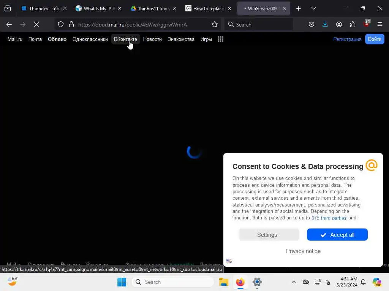Screen dimensions: 389x291
Task: Click taskbar Search box
Action: 173,282
